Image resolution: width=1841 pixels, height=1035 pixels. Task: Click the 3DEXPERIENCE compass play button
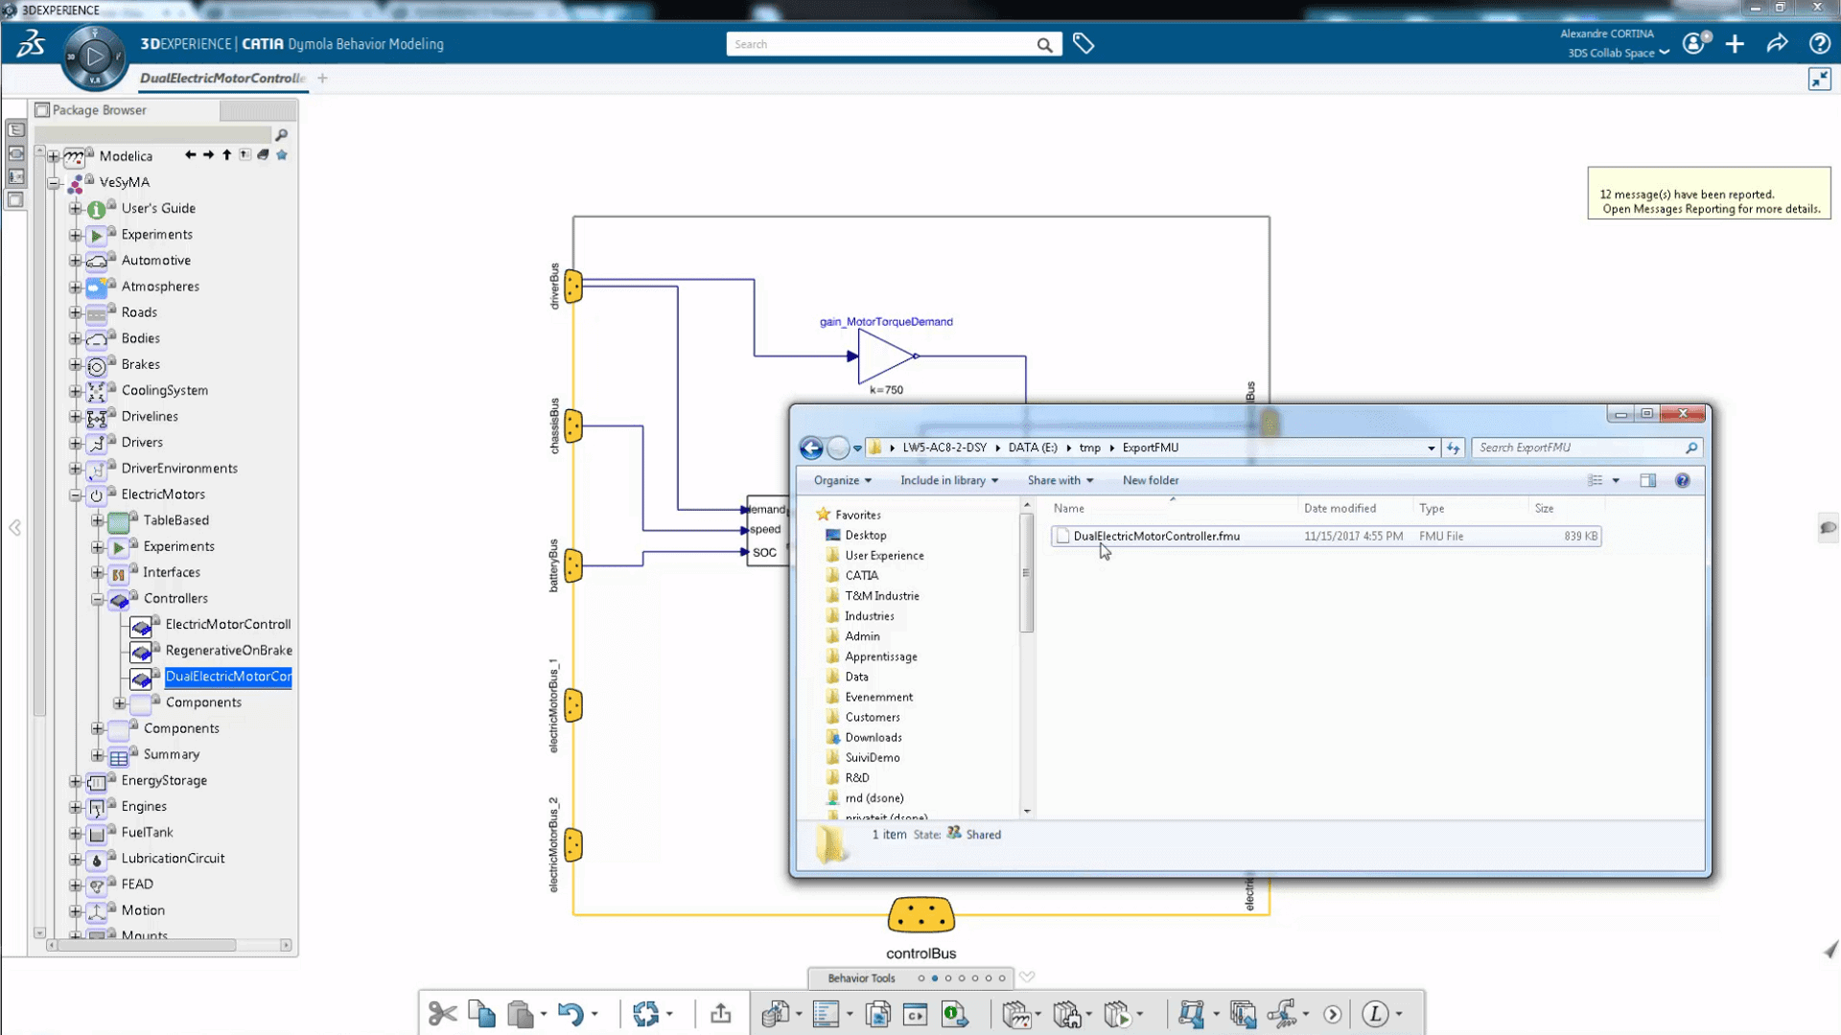coord(94,57)
